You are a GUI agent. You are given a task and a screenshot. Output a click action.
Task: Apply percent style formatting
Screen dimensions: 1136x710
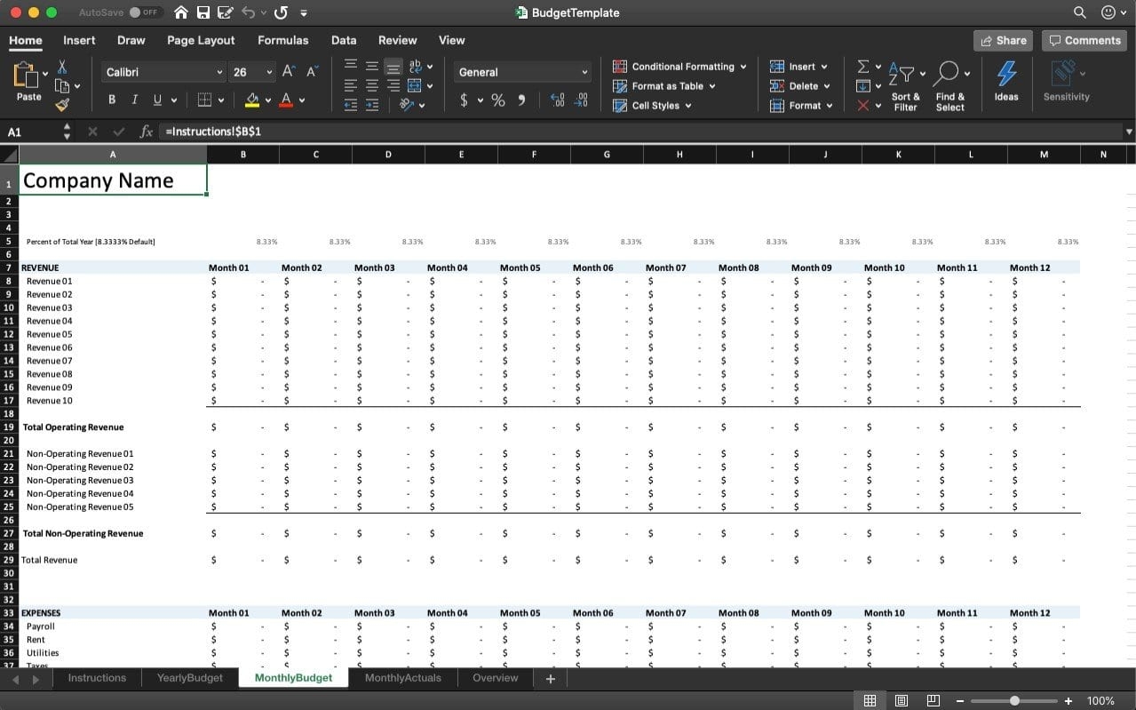coord(497,100)
